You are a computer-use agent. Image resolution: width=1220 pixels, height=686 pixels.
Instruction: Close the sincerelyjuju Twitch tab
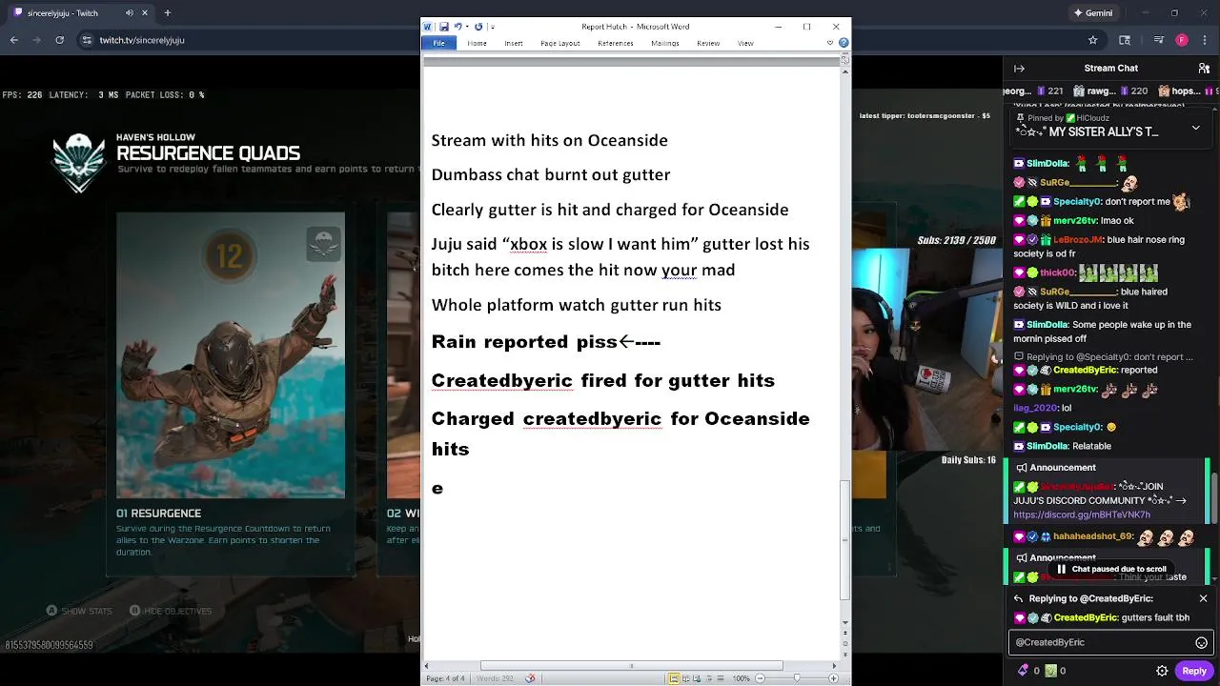point(147,13)
